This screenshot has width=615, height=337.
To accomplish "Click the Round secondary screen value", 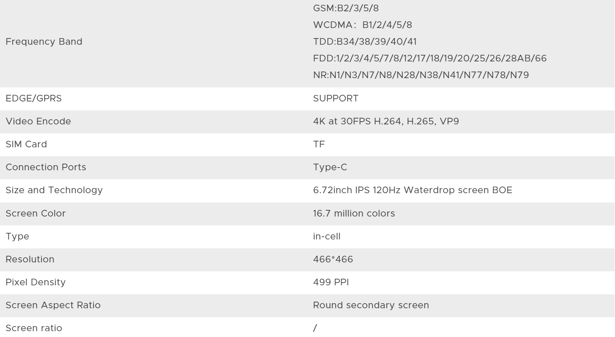I will point(371,305).
